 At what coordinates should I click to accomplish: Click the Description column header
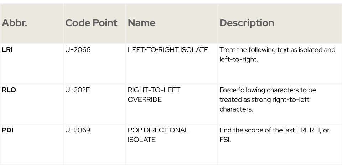click(x=247, y=23)
